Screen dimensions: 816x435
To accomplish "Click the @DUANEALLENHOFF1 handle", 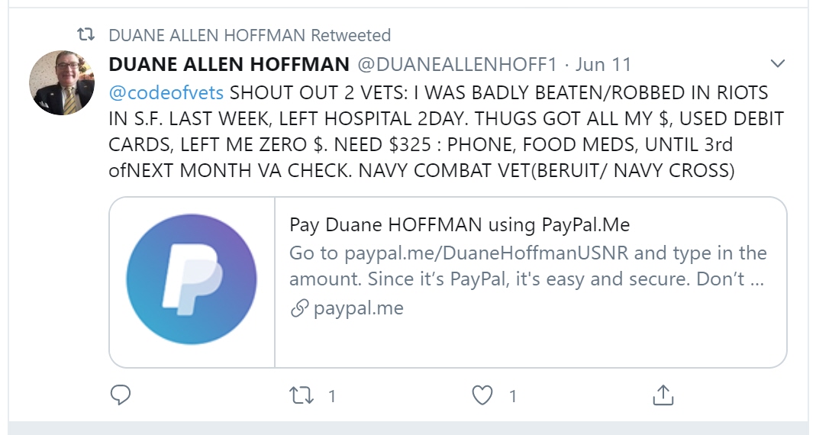I will [x=458, y=64].
